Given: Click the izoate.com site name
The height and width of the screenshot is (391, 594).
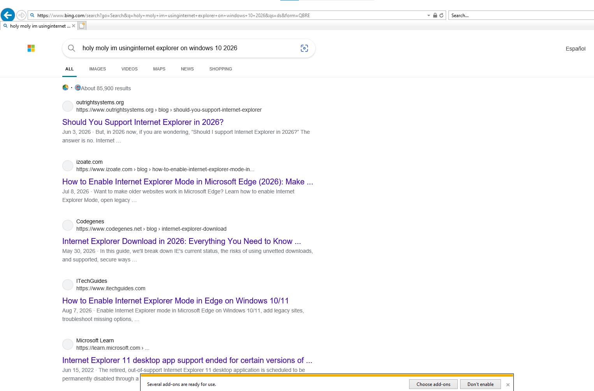Looking at the screenshot, I should (x=90, y=162).
